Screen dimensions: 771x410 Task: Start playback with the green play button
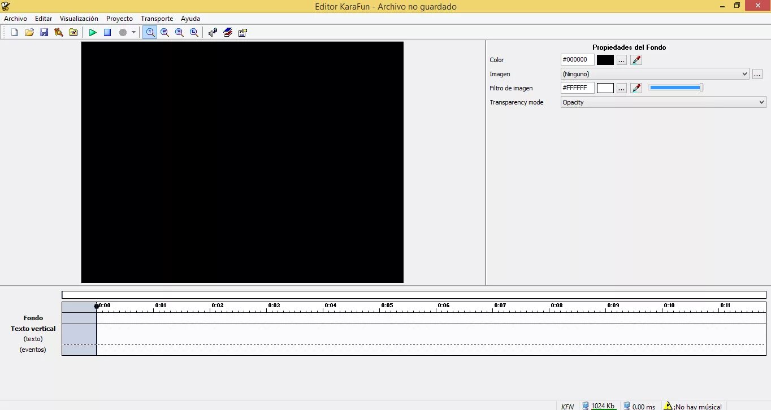(93, 33)
